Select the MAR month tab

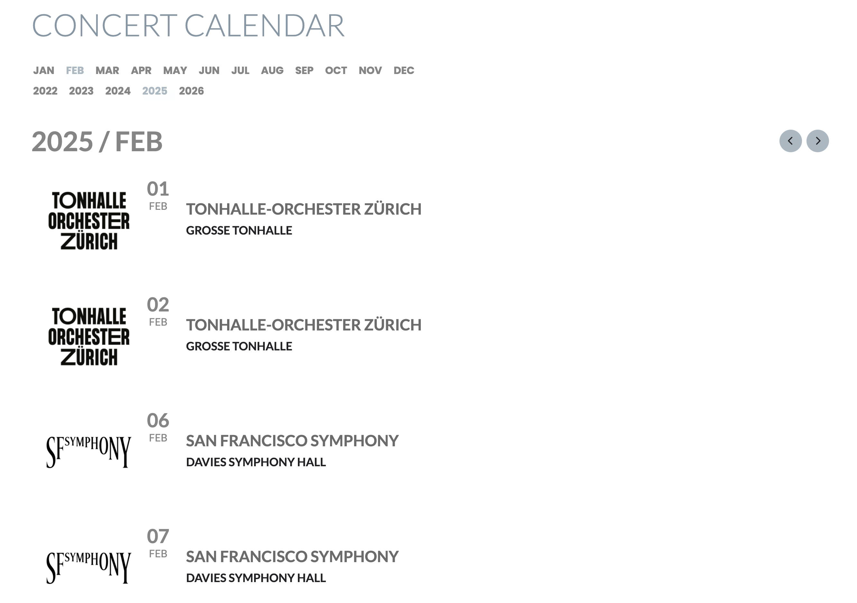pyautogui.click(x=107, y=70)
